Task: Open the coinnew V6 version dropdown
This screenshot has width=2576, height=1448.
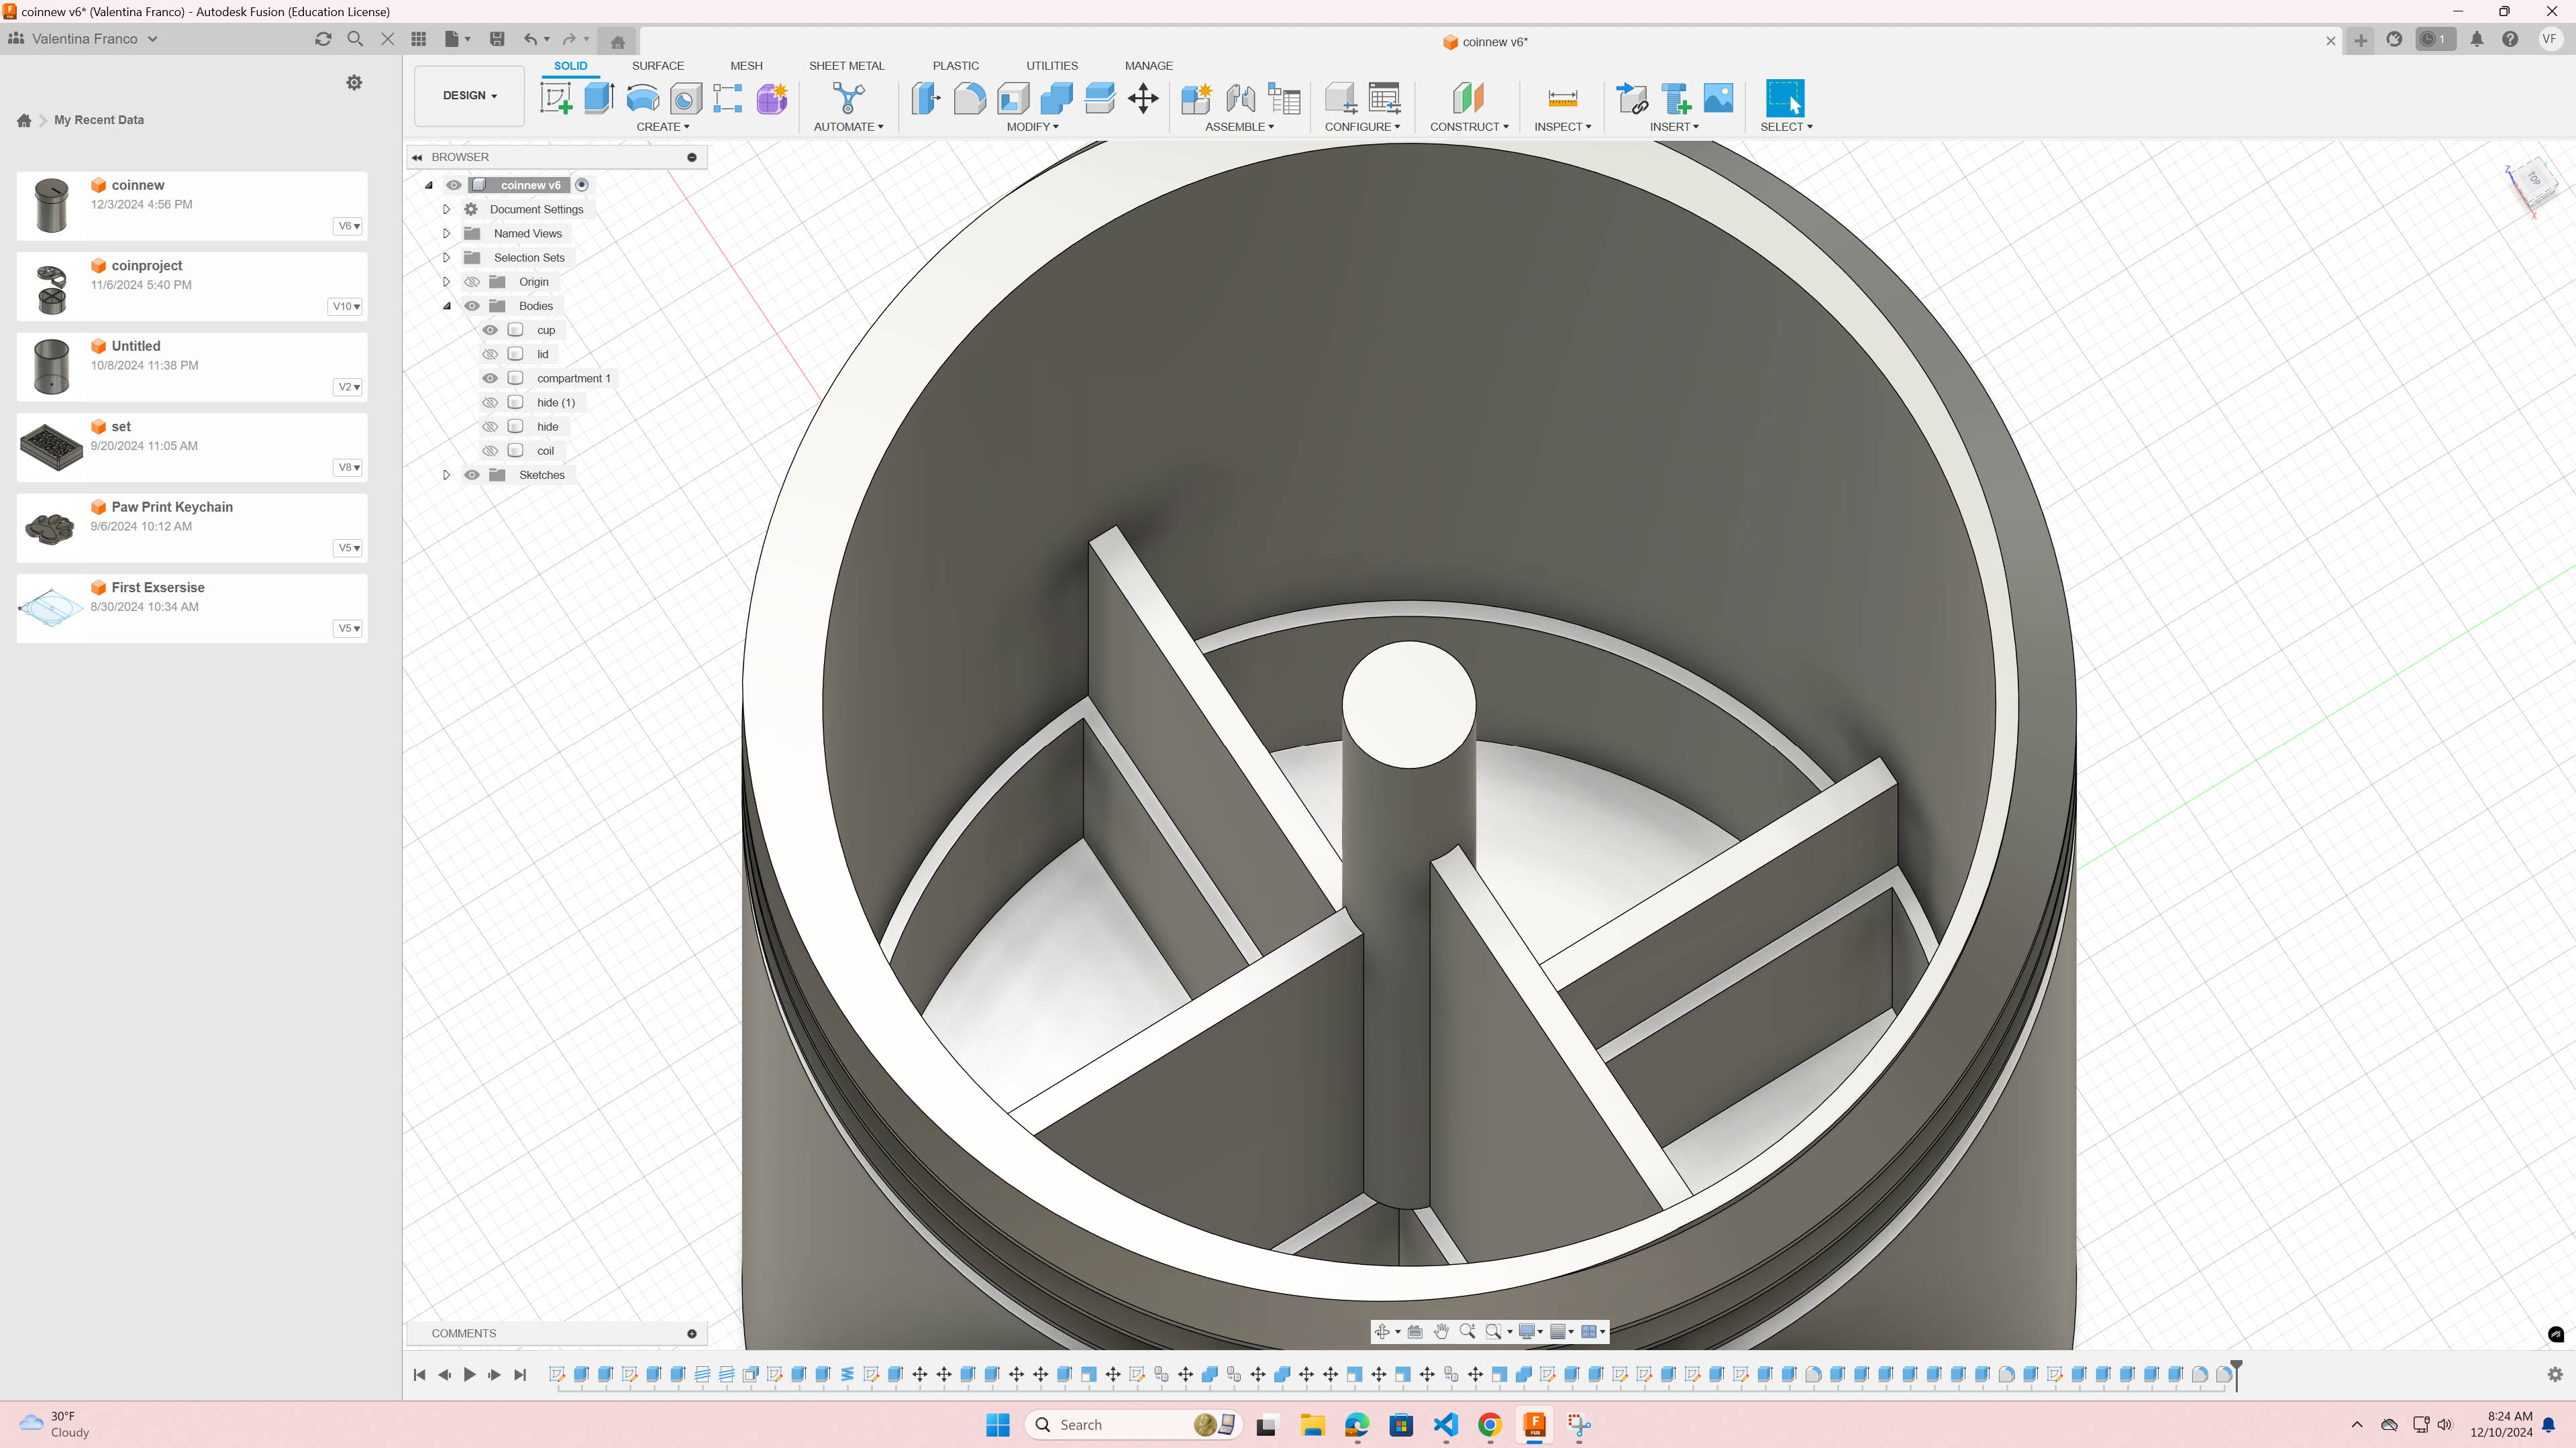Action: point(348,226)
